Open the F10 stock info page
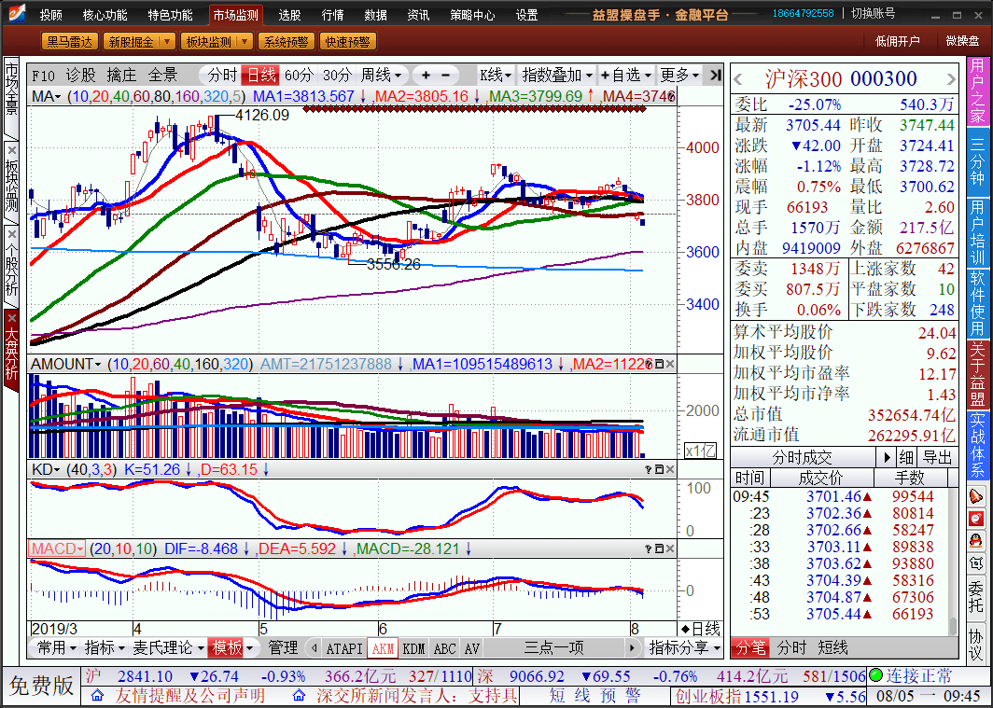The image size is (993, 708). coord(43,76)
